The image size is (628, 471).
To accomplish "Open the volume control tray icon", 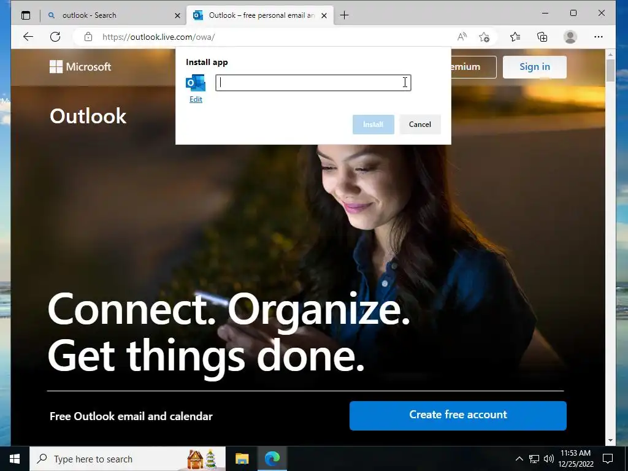I will pyautogui.click(x=549, y=459).
